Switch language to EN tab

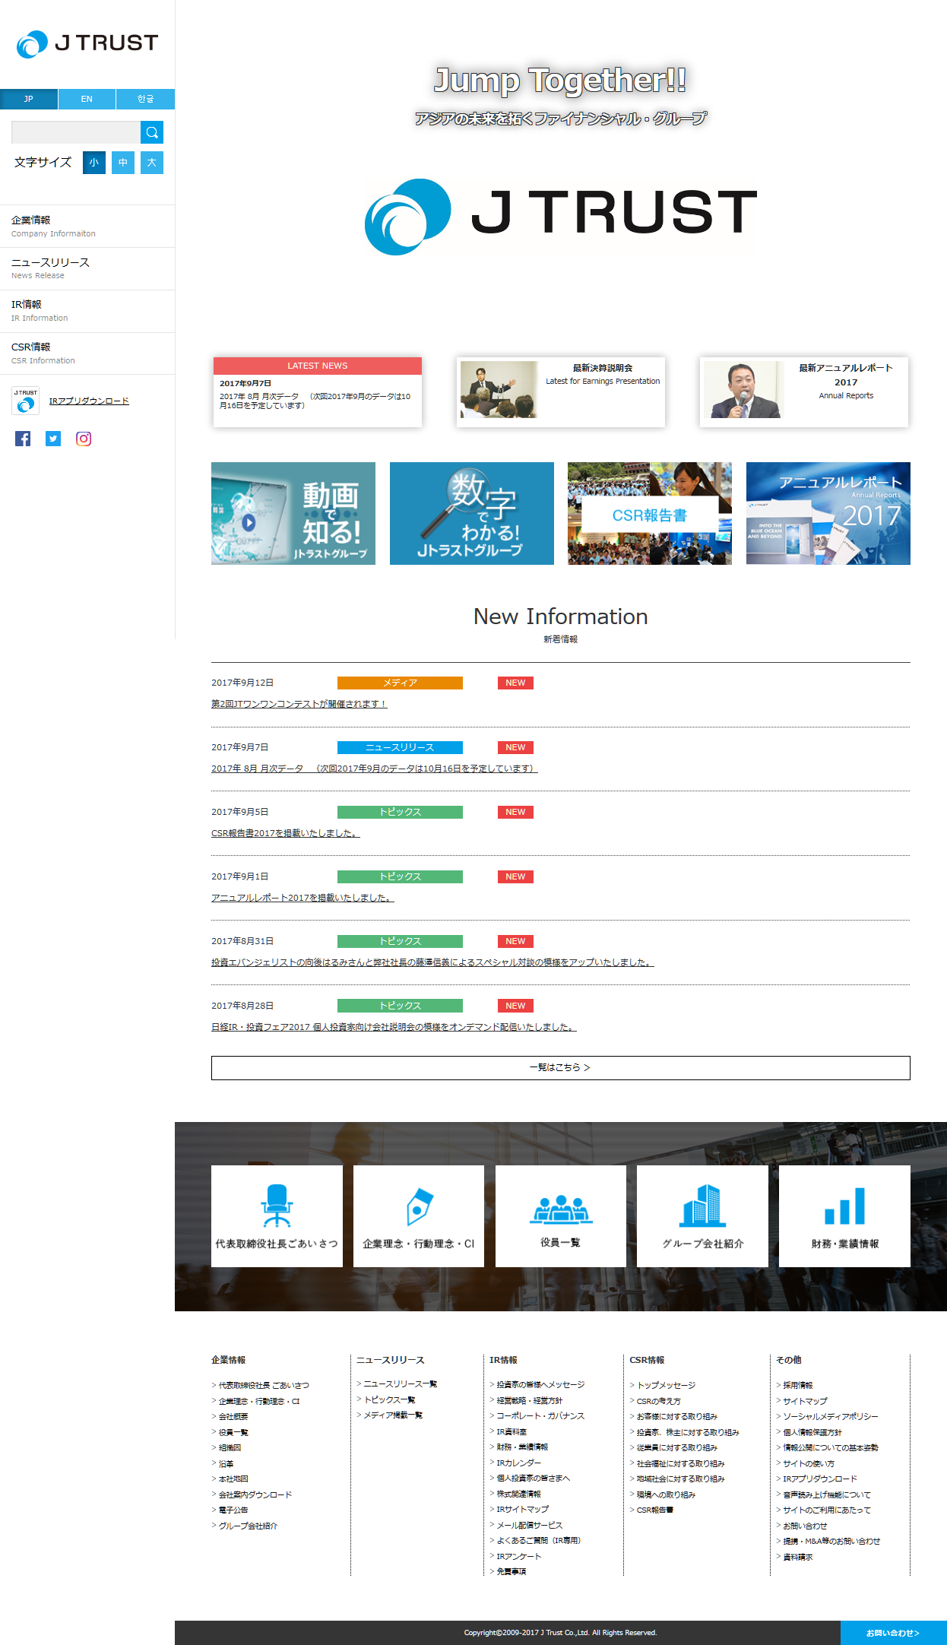(x=87, y=99)
